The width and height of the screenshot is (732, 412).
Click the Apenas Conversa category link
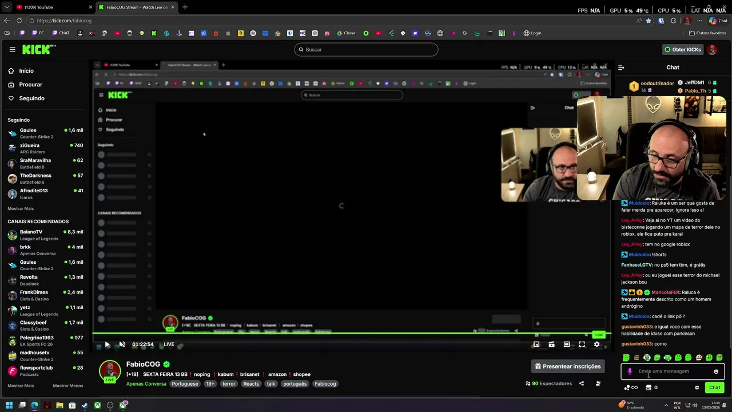(x=146, y=384)
